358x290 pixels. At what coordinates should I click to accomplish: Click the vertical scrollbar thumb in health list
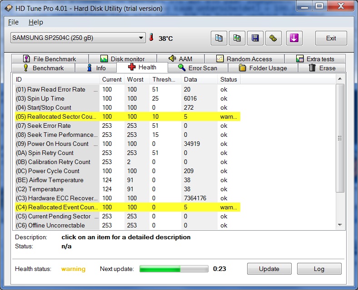[x=340, y=138]
